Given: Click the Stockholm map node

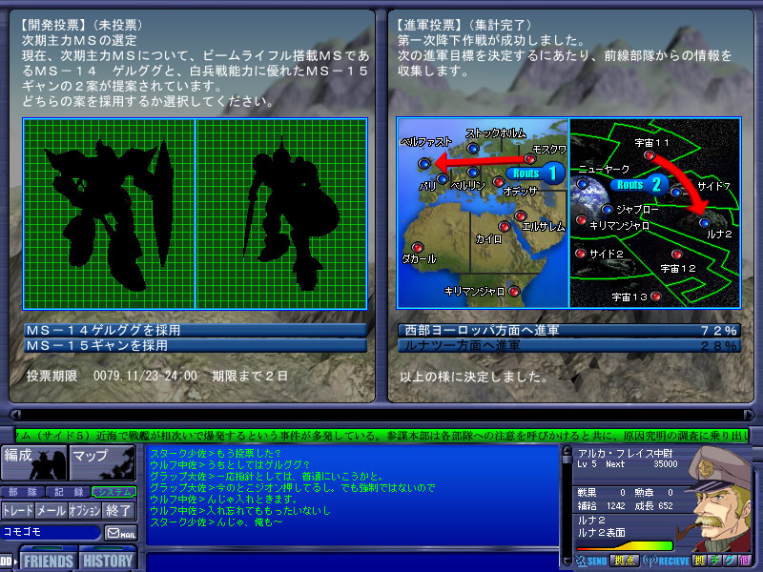Looking at the screenshot, I should (472, 148).
